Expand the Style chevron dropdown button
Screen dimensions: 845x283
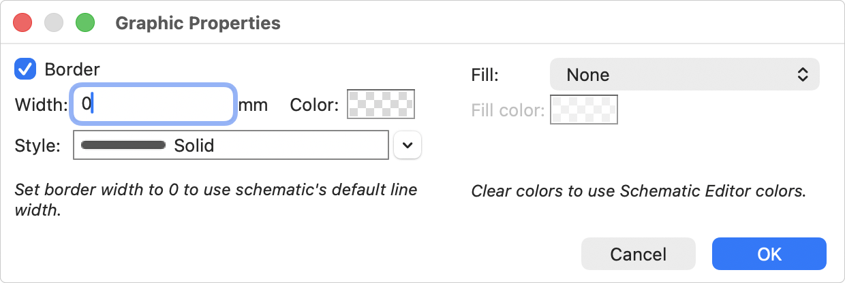point(408,145)
